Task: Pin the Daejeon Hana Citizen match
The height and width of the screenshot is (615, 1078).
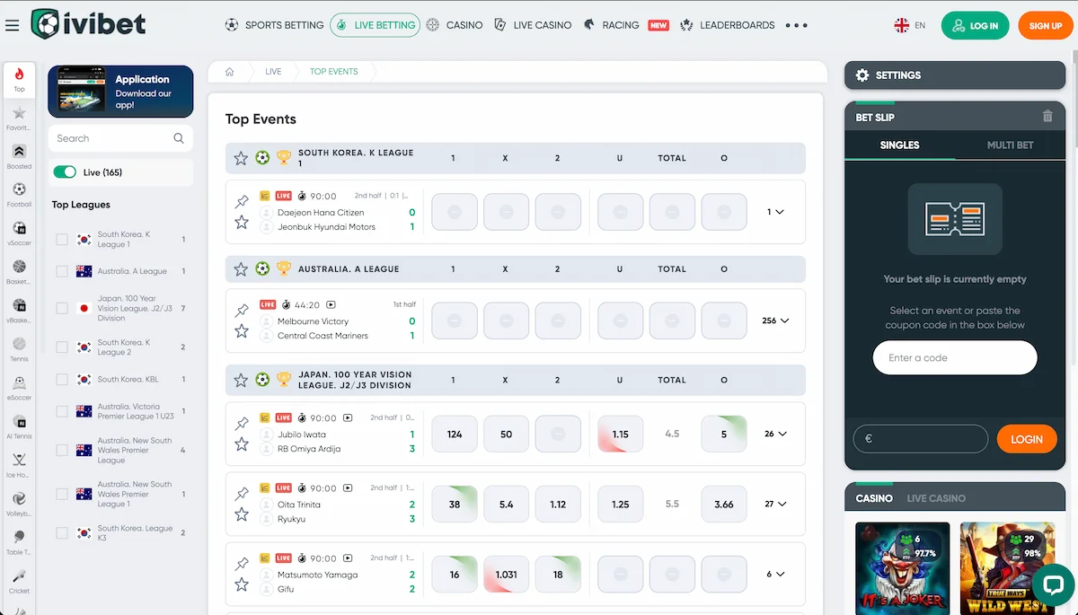Action: click(242, 202)
